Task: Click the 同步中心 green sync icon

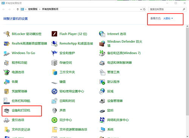Action: [54, 120]
